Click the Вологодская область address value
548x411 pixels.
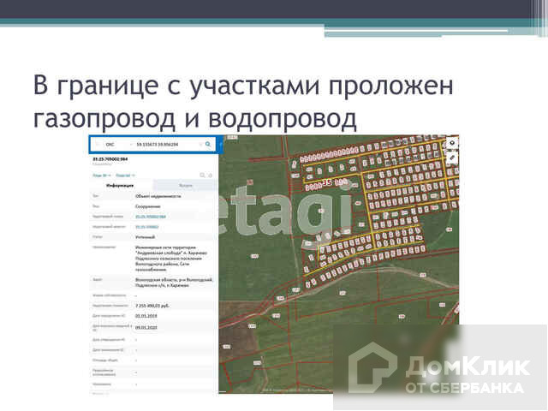(x=174, y=283)
